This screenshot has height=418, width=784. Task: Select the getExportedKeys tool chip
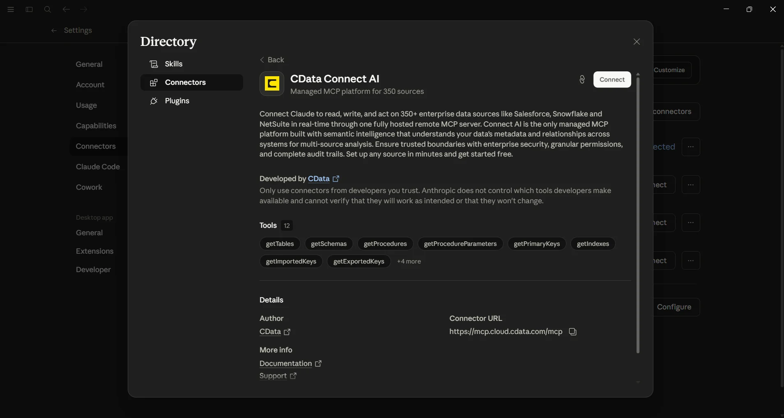point(359,261)
